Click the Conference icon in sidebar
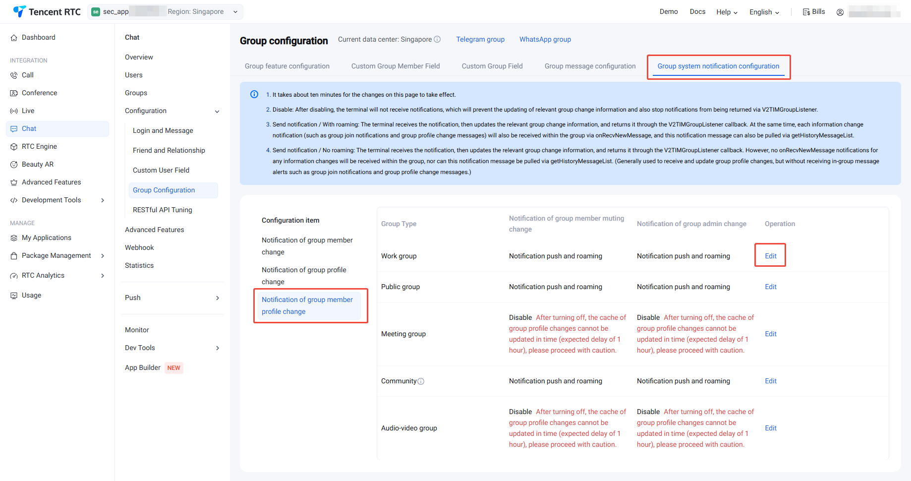Image resolution: width=911 pixels, height=481 pixels. (x=14, y=93)
